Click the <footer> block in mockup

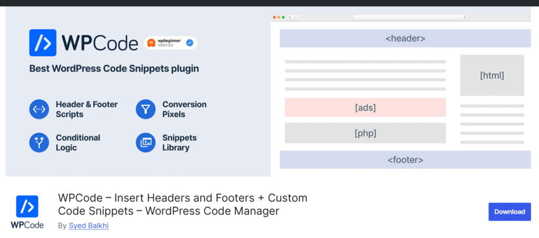405,160
